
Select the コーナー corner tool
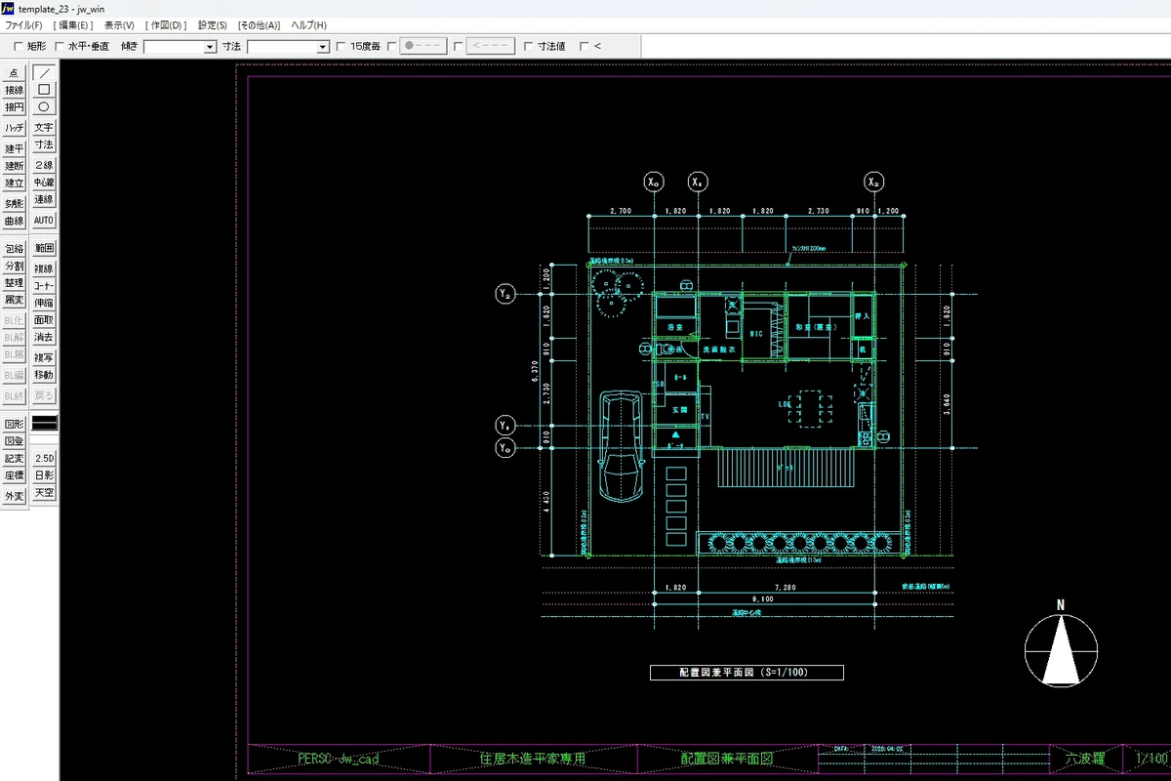click(44, 286)
